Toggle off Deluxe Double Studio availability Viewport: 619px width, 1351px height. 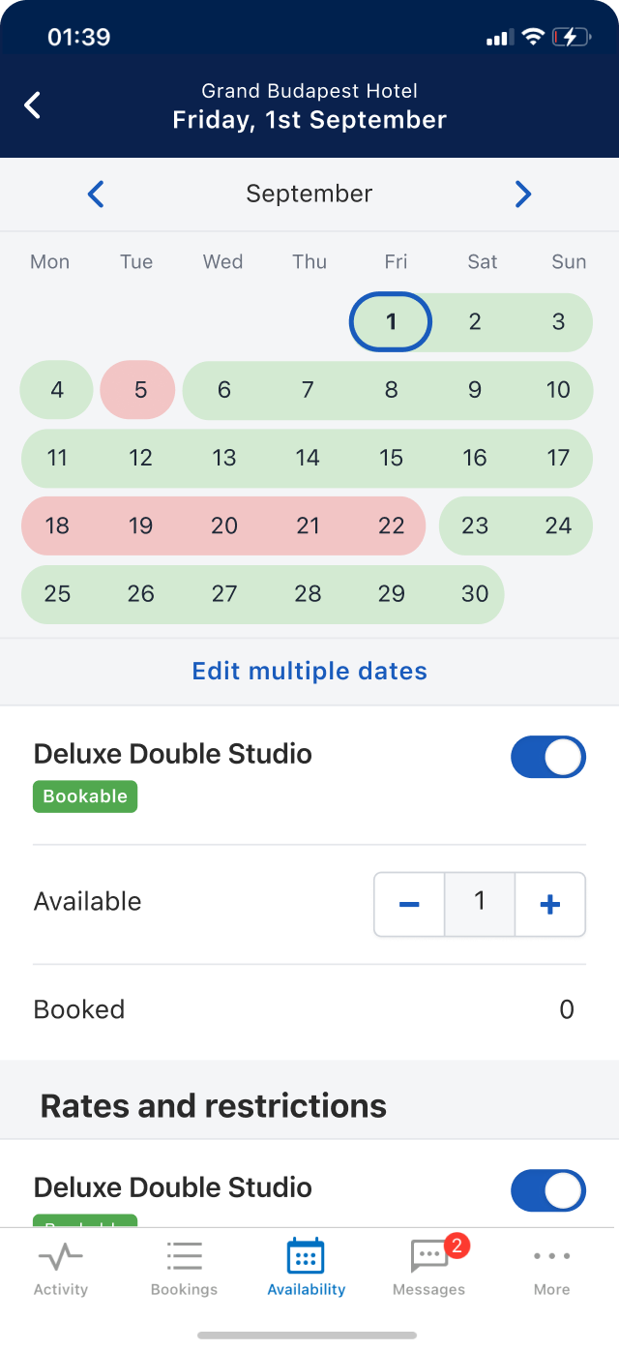[548, 757]
